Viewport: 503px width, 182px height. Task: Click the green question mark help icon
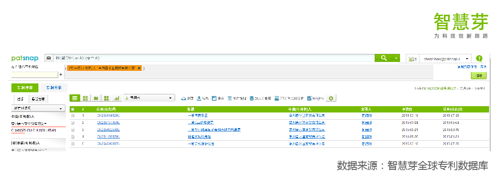pos(479,58)
